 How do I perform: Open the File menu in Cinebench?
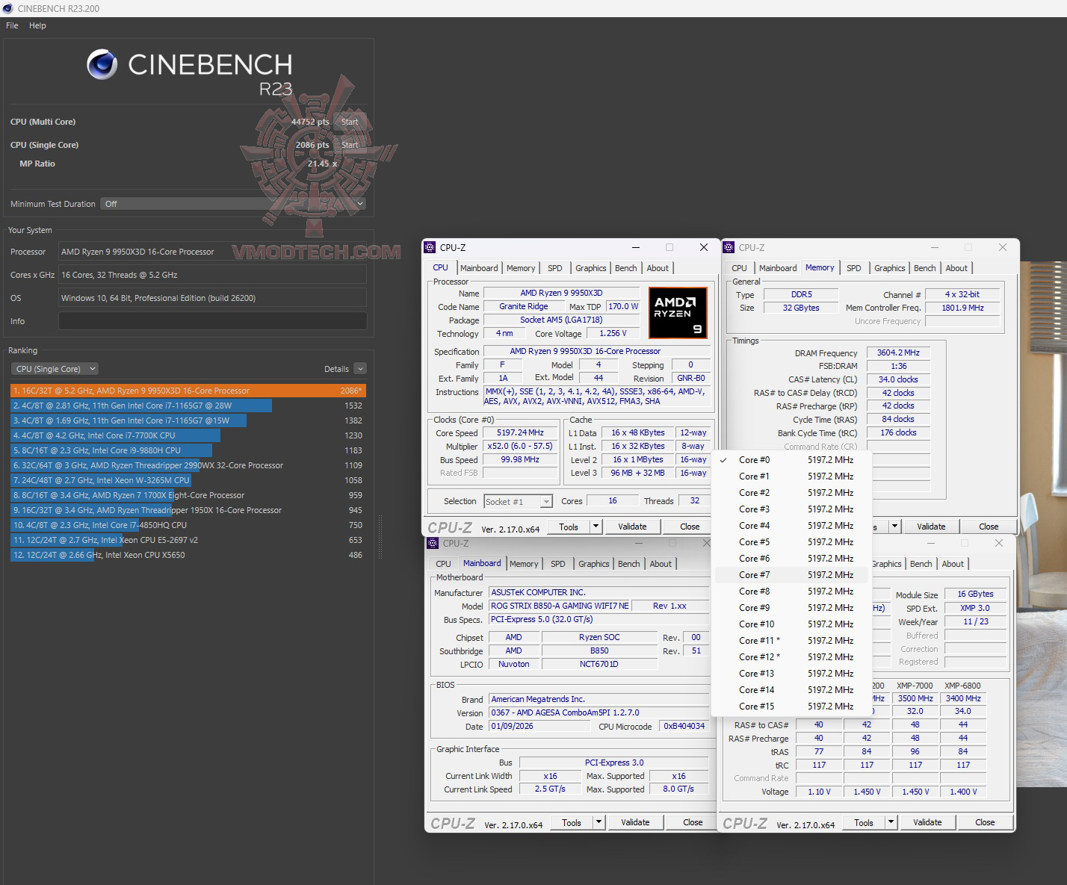(12, 25)
